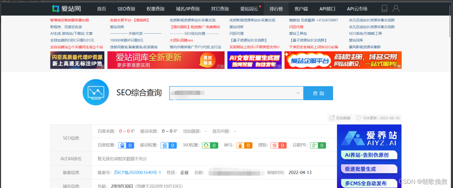Click the TDK更新 refresh icon
The width and height of the screenshot is (453, 188).
click(x=359, y=118)
